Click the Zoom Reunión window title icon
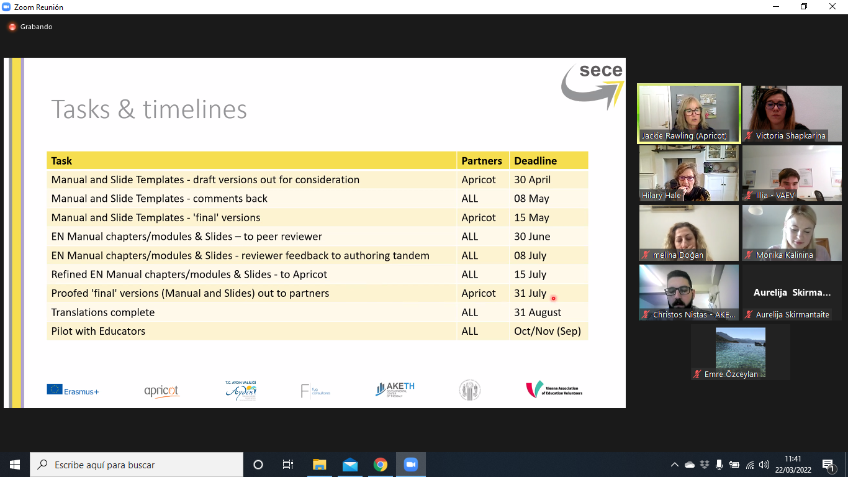 click(x=7, y=7)
